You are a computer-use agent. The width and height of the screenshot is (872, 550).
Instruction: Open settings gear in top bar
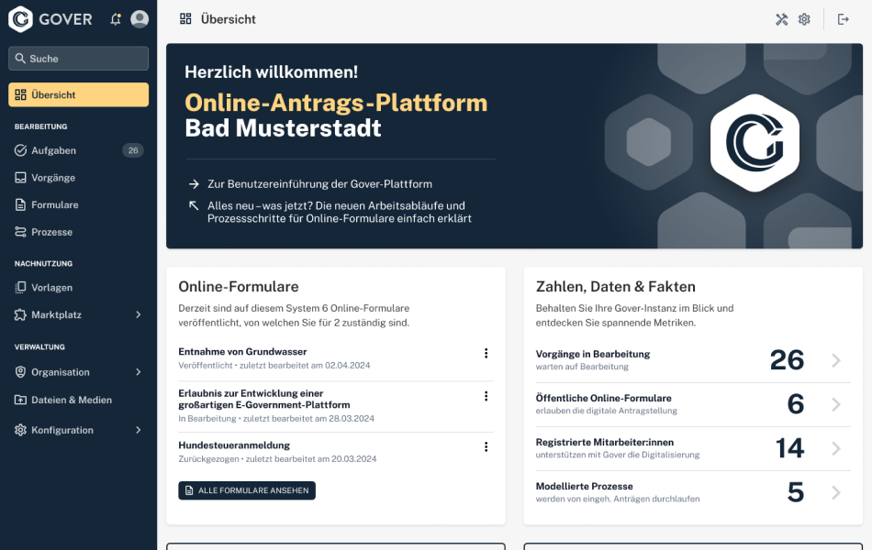pos(804,19)
